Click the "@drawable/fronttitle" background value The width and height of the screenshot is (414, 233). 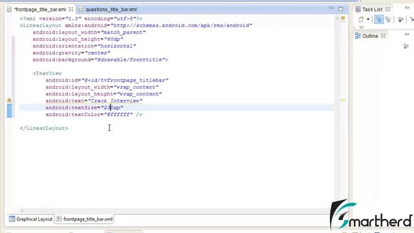pyautogui.click(x=129, y=60)
